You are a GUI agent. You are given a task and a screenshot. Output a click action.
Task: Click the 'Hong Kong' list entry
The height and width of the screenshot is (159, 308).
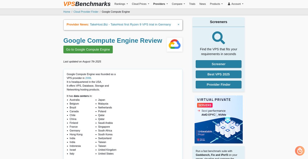(x=76, y=134)
